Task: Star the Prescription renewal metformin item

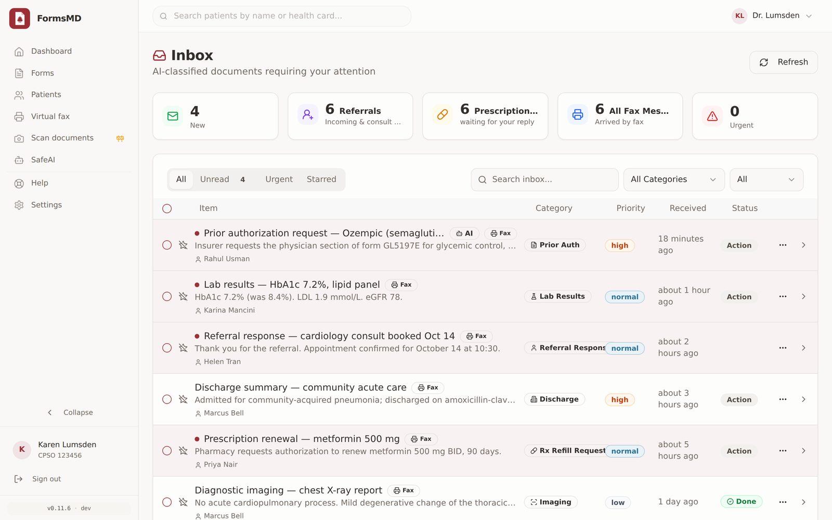Action: (183, 451)
